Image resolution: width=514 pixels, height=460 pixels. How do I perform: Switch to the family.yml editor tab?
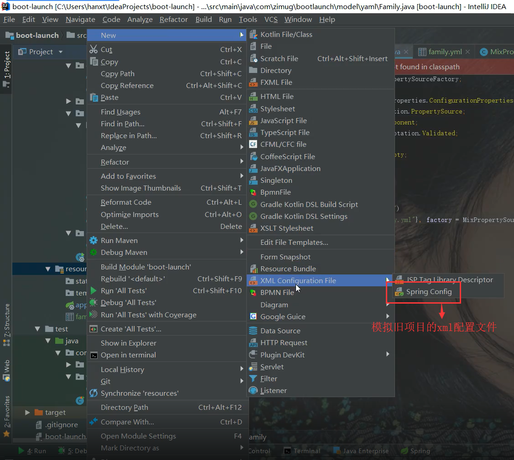pyautogui.click(x=445, y=52)
